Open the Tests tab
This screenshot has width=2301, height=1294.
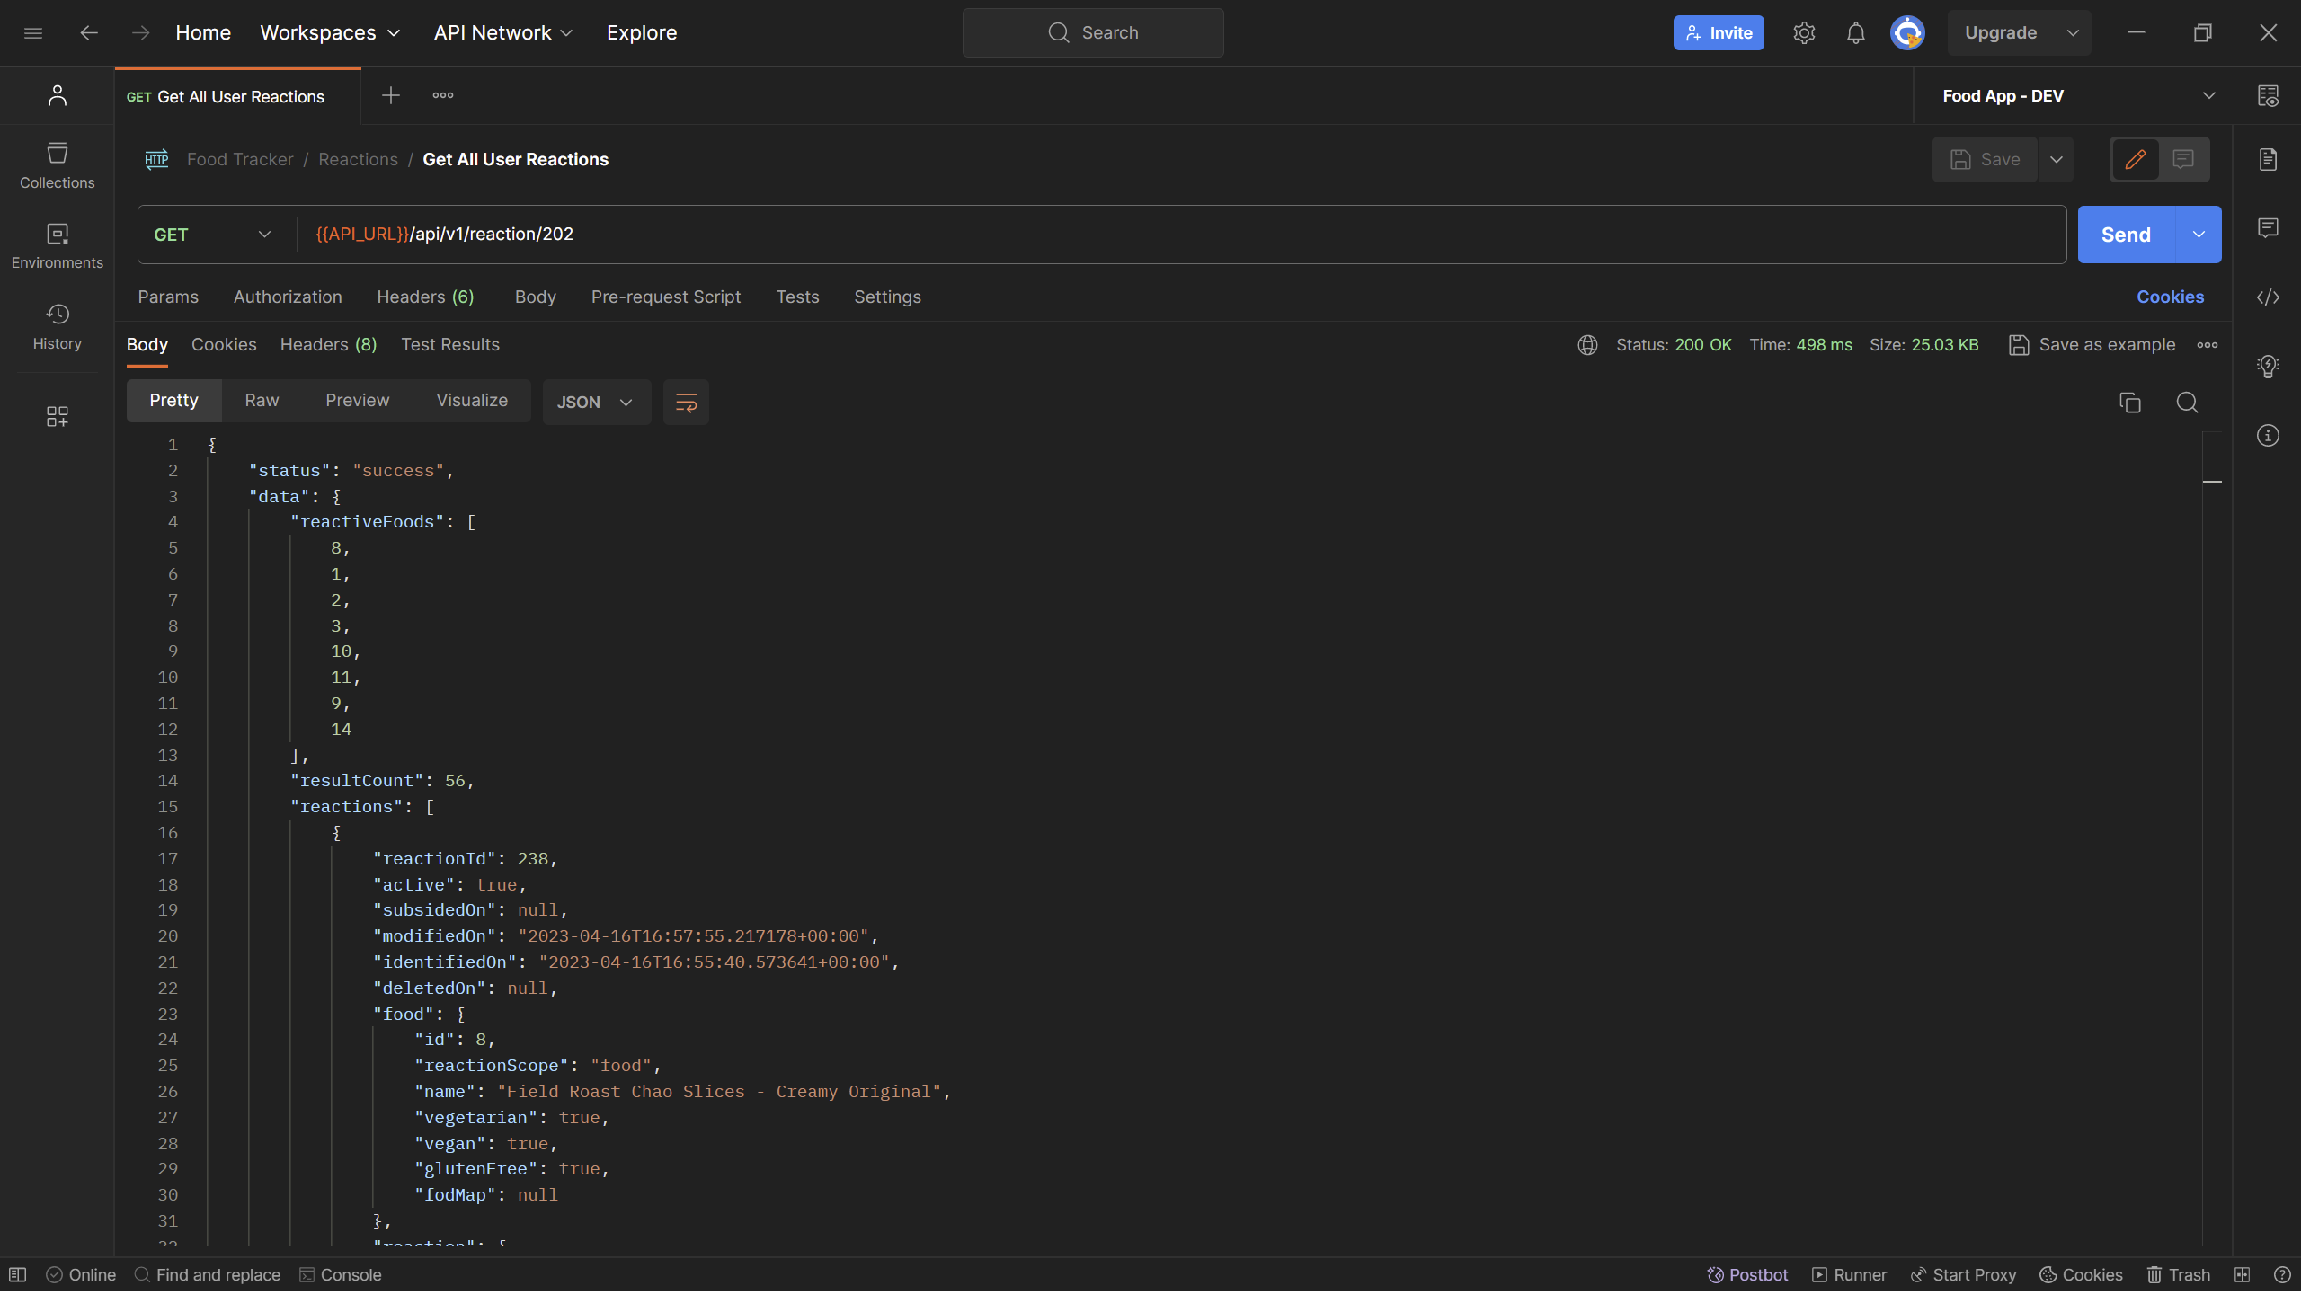(x=797, y=297)
